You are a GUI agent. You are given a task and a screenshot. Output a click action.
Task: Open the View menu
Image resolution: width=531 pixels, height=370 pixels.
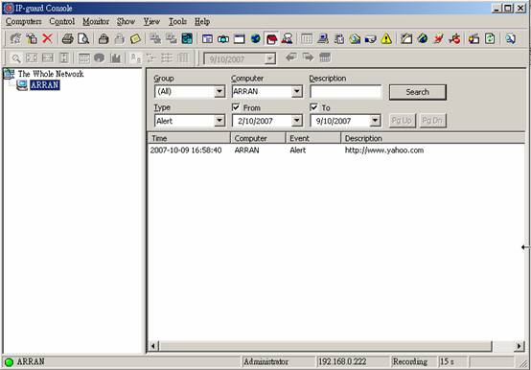point(151,21)
